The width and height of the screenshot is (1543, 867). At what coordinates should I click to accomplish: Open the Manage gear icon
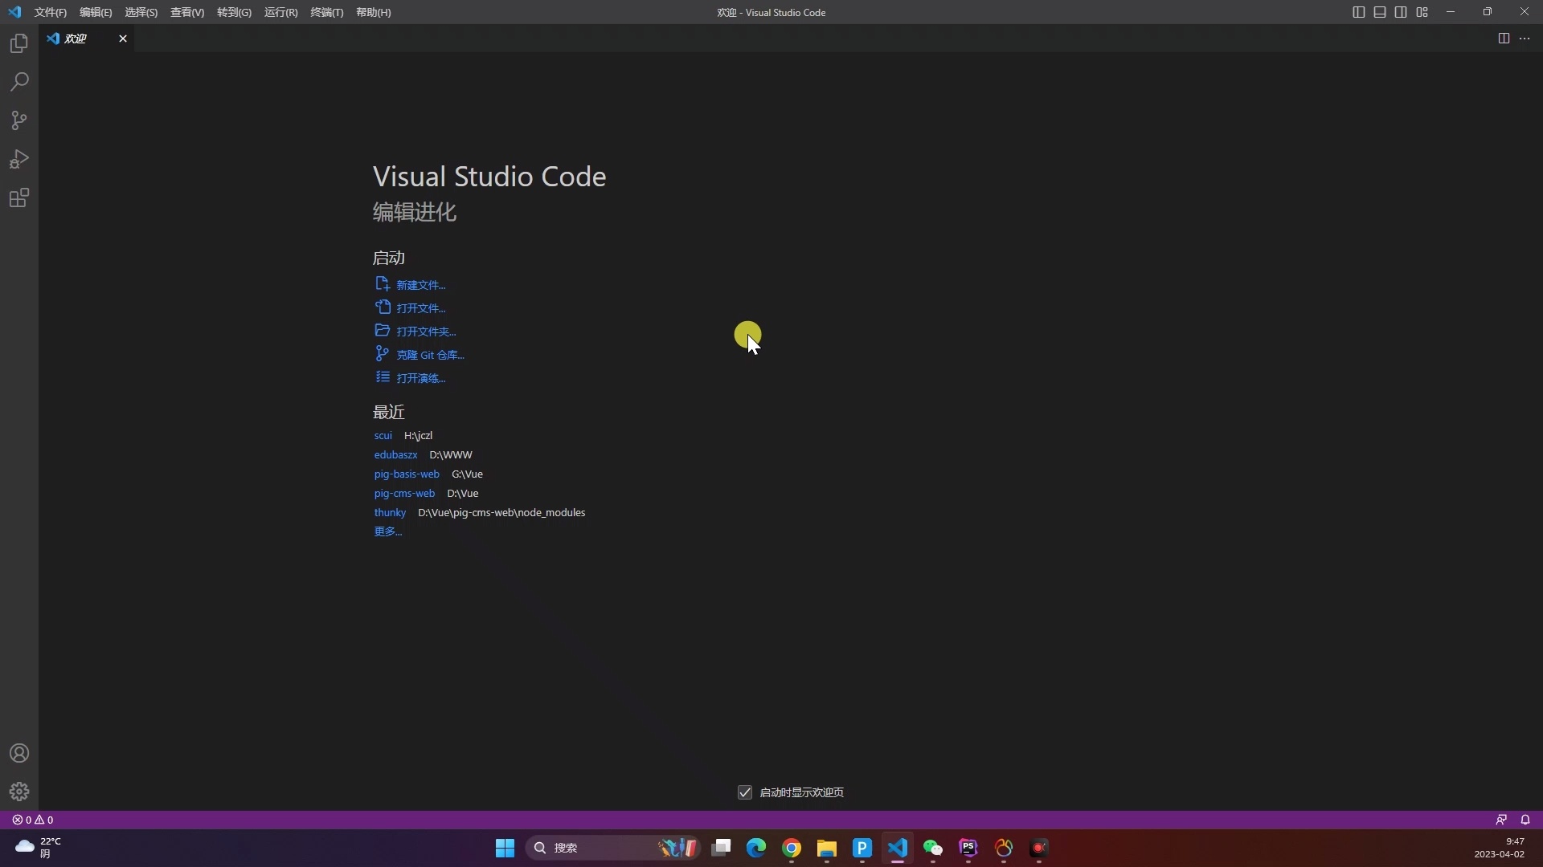click(18, 792)
